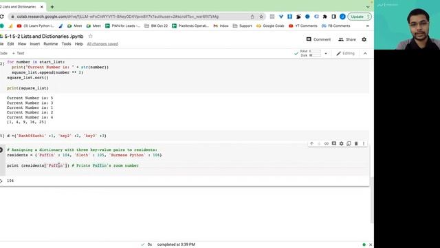Open editor settings from cell toolbar gear
This screenshot has height=248, width=440.
tap(341, 144)
